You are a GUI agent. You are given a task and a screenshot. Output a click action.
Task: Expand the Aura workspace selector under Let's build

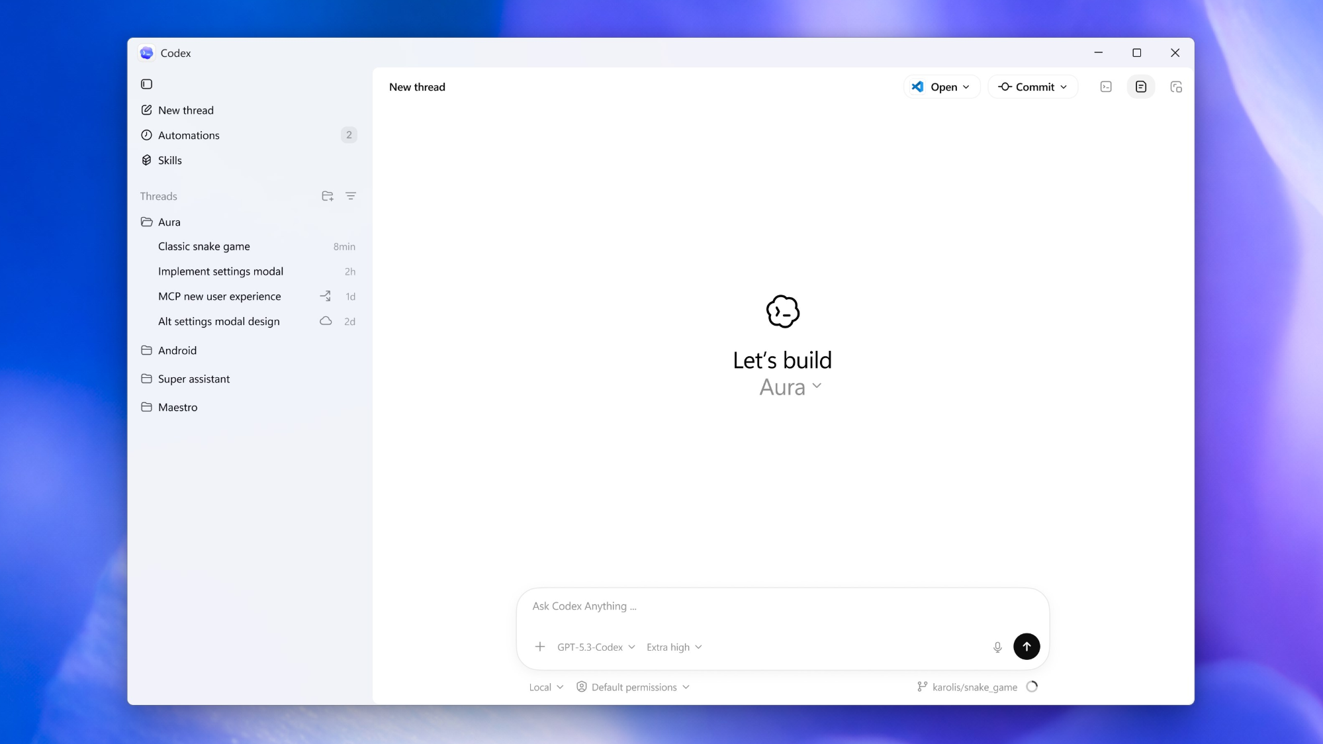click(x=790, y=387)
